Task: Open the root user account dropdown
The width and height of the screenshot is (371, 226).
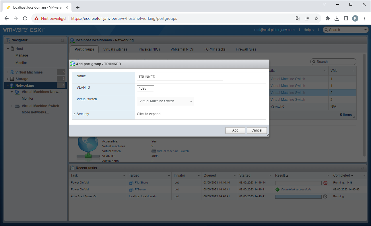Action: click(275, 30)
